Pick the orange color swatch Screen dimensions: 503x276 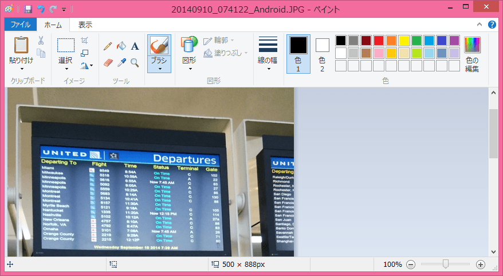click(x=391, y=41)
